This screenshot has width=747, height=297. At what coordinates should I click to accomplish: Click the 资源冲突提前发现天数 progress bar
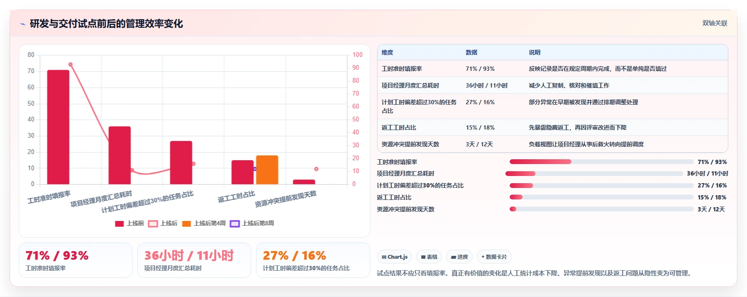[602, 209]
